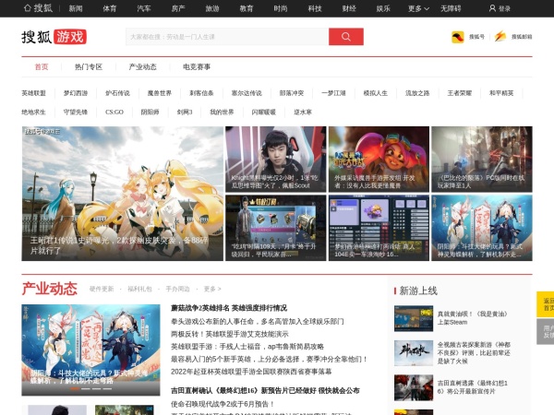Go to the 王者荣耀 game category
Image resolution: width=554 pixels, height=415 pixels.
[x=459, y=93]
